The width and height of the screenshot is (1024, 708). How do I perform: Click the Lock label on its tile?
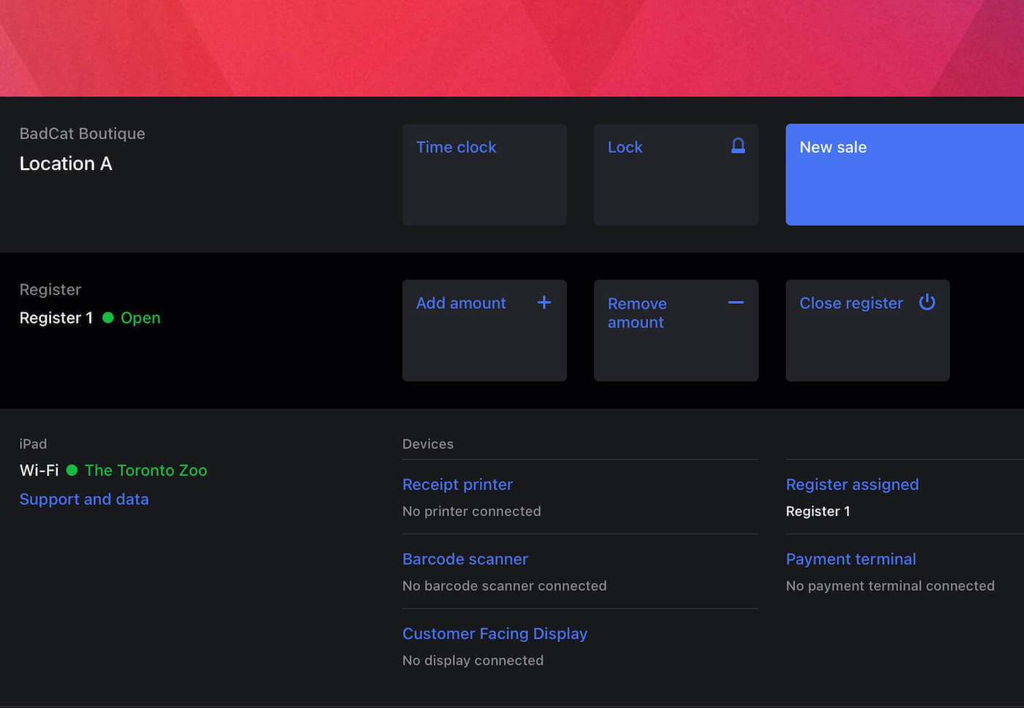pos(625,147)
